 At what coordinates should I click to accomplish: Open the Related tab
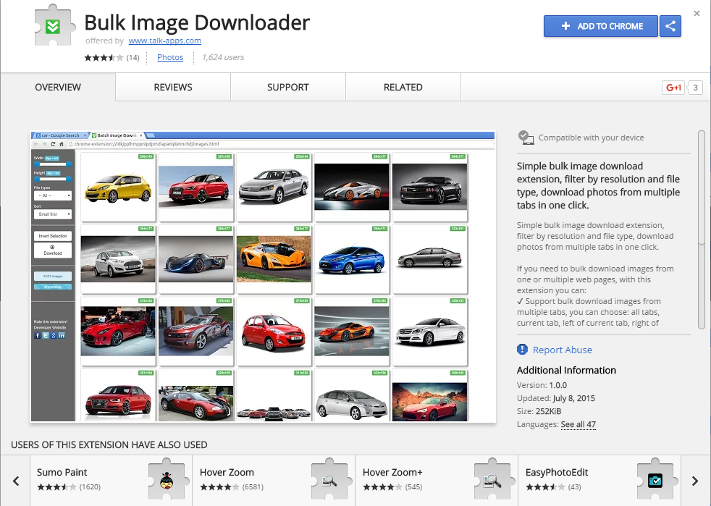pos(403,87)
